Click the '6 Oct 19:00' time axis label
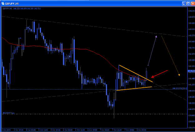 [92, 130]
